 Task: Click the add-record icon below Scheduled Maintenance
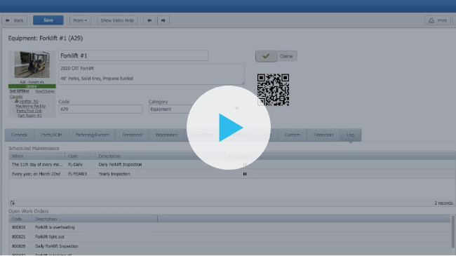coord(13,203)
